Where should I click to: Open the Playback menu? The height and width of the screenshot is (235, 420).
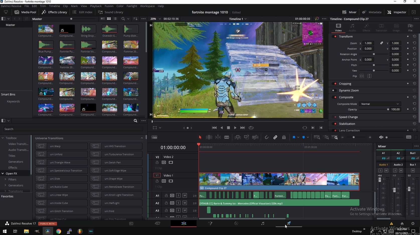coord(96,6)
